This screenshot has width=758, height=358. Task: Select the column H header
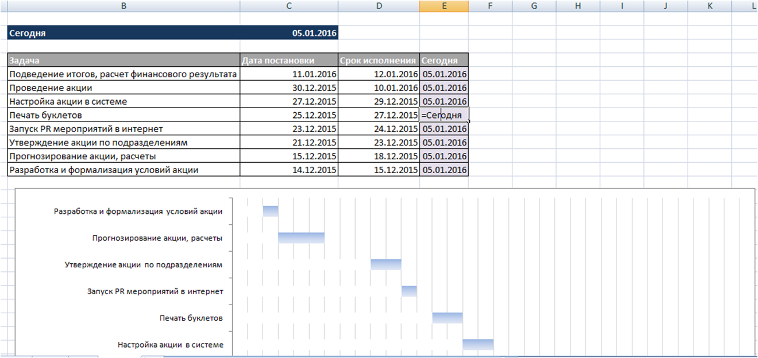pos(578,6)
